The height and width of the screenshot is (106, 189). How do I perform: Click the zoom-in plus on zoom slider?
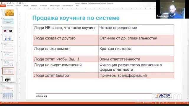pyautogui.click(x=181, y=103)
